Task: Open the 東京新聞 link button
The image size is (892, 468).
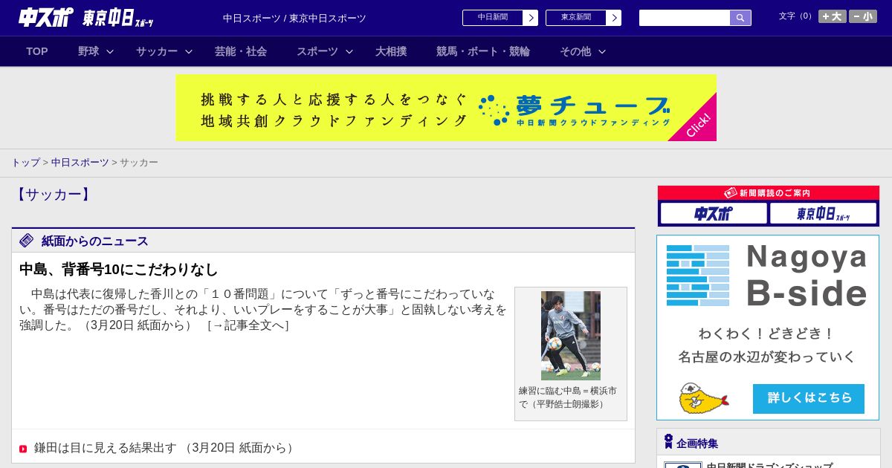Action: click(x=576, y=18)
